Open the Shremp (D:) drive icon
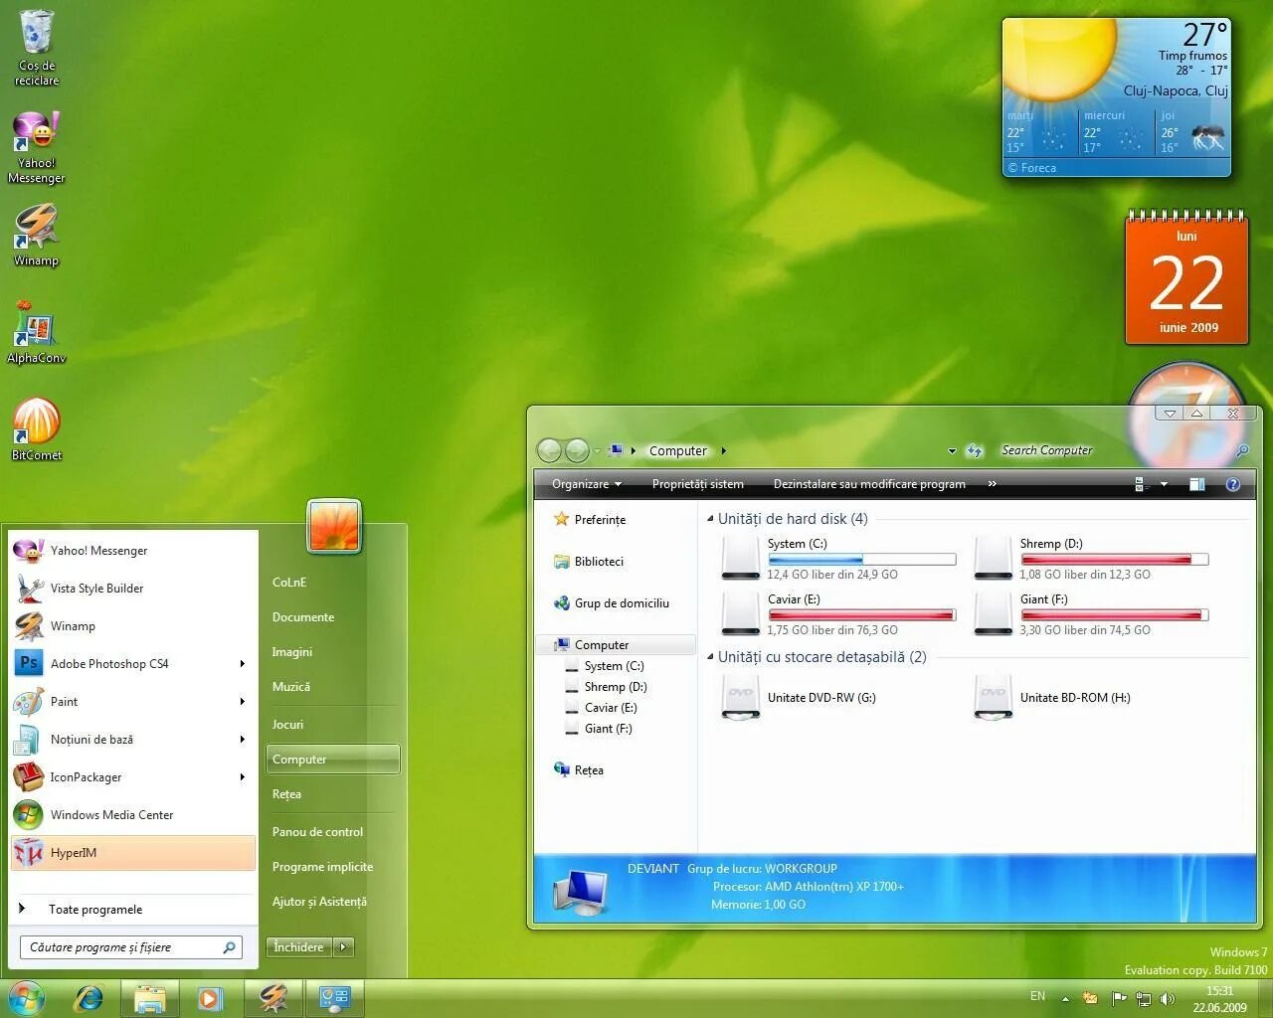Screen dimensions: 1273x1018 [993, 558]
